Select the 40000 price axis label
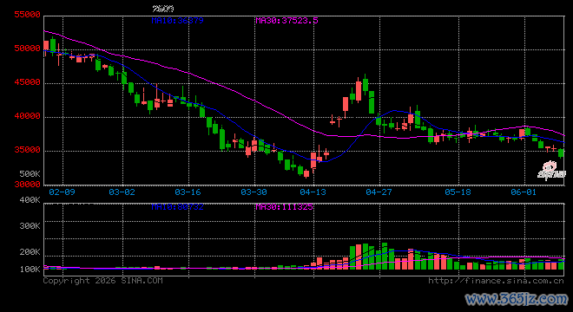 click(27, 116)
